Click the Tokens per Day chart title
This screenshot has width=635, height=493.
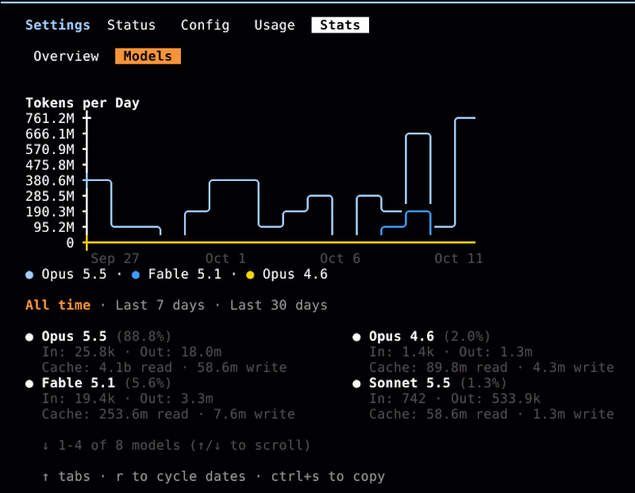83,103
